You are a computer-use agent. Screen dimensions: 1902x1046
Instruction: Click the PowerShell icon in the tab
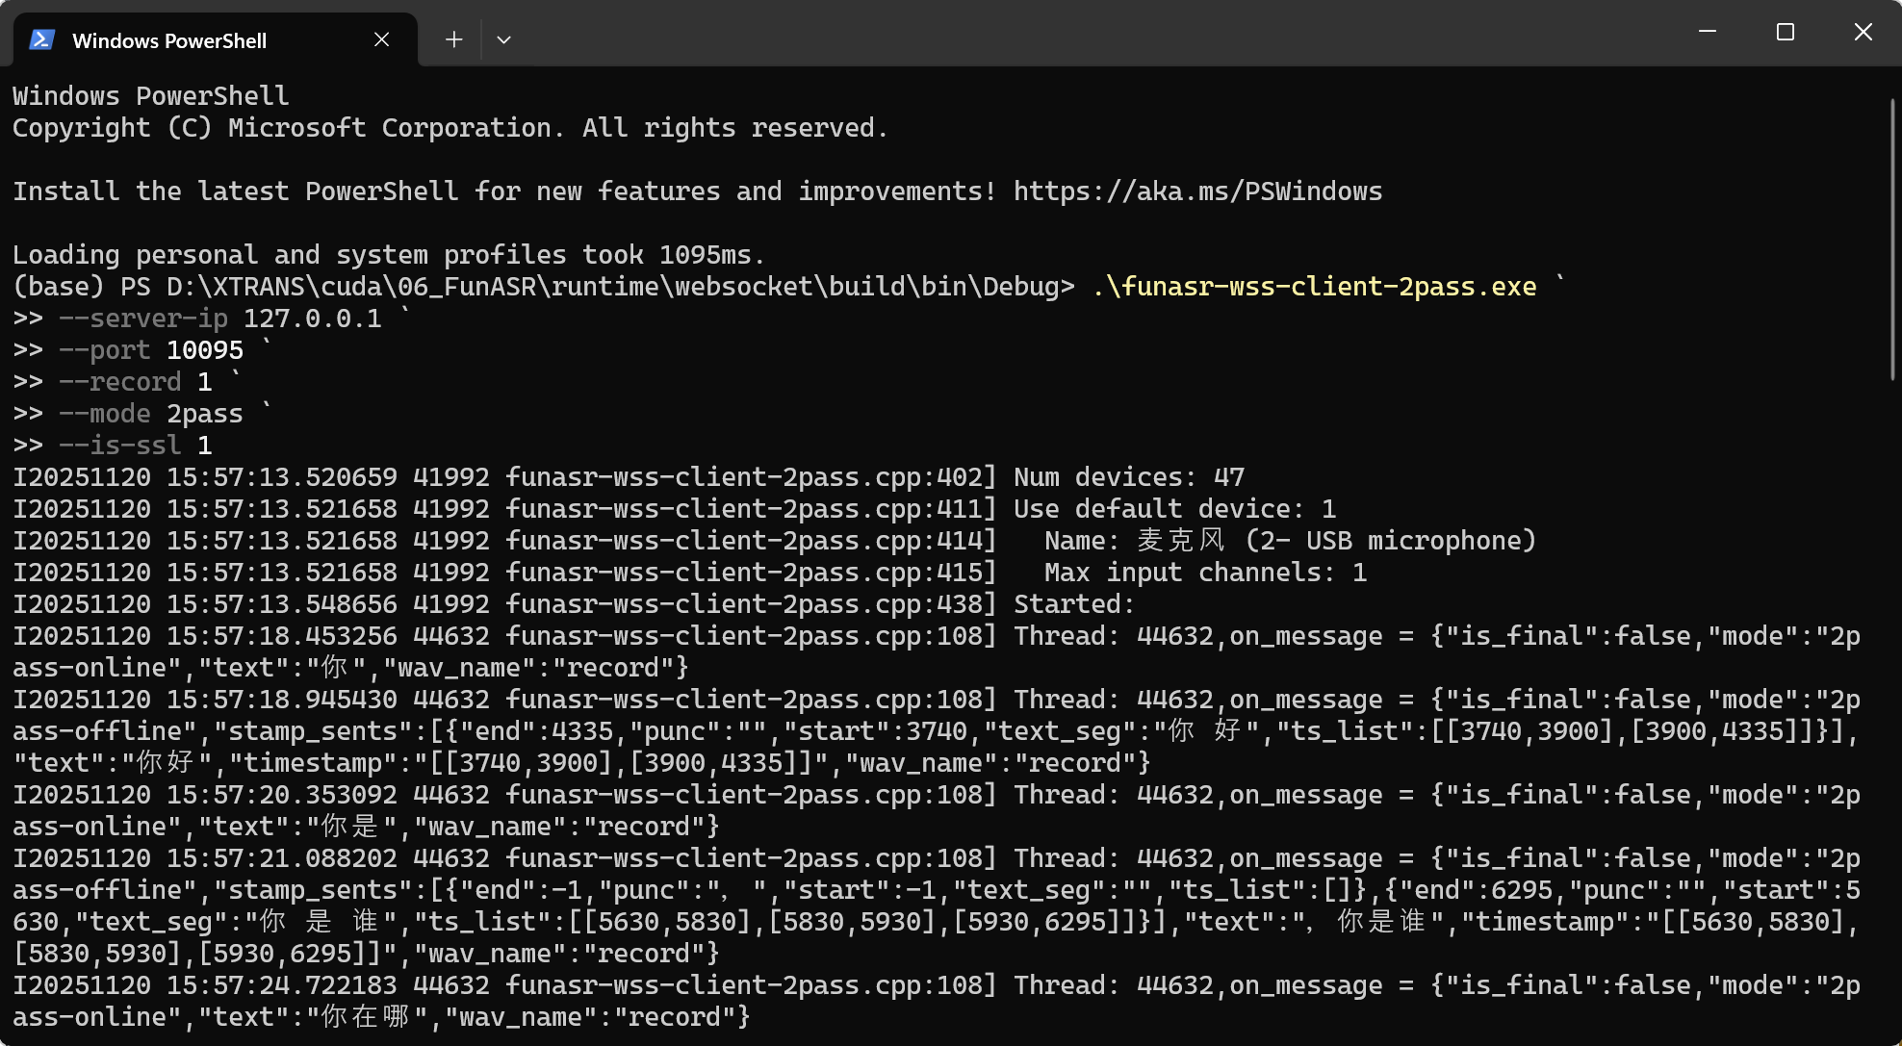(41, 39)
